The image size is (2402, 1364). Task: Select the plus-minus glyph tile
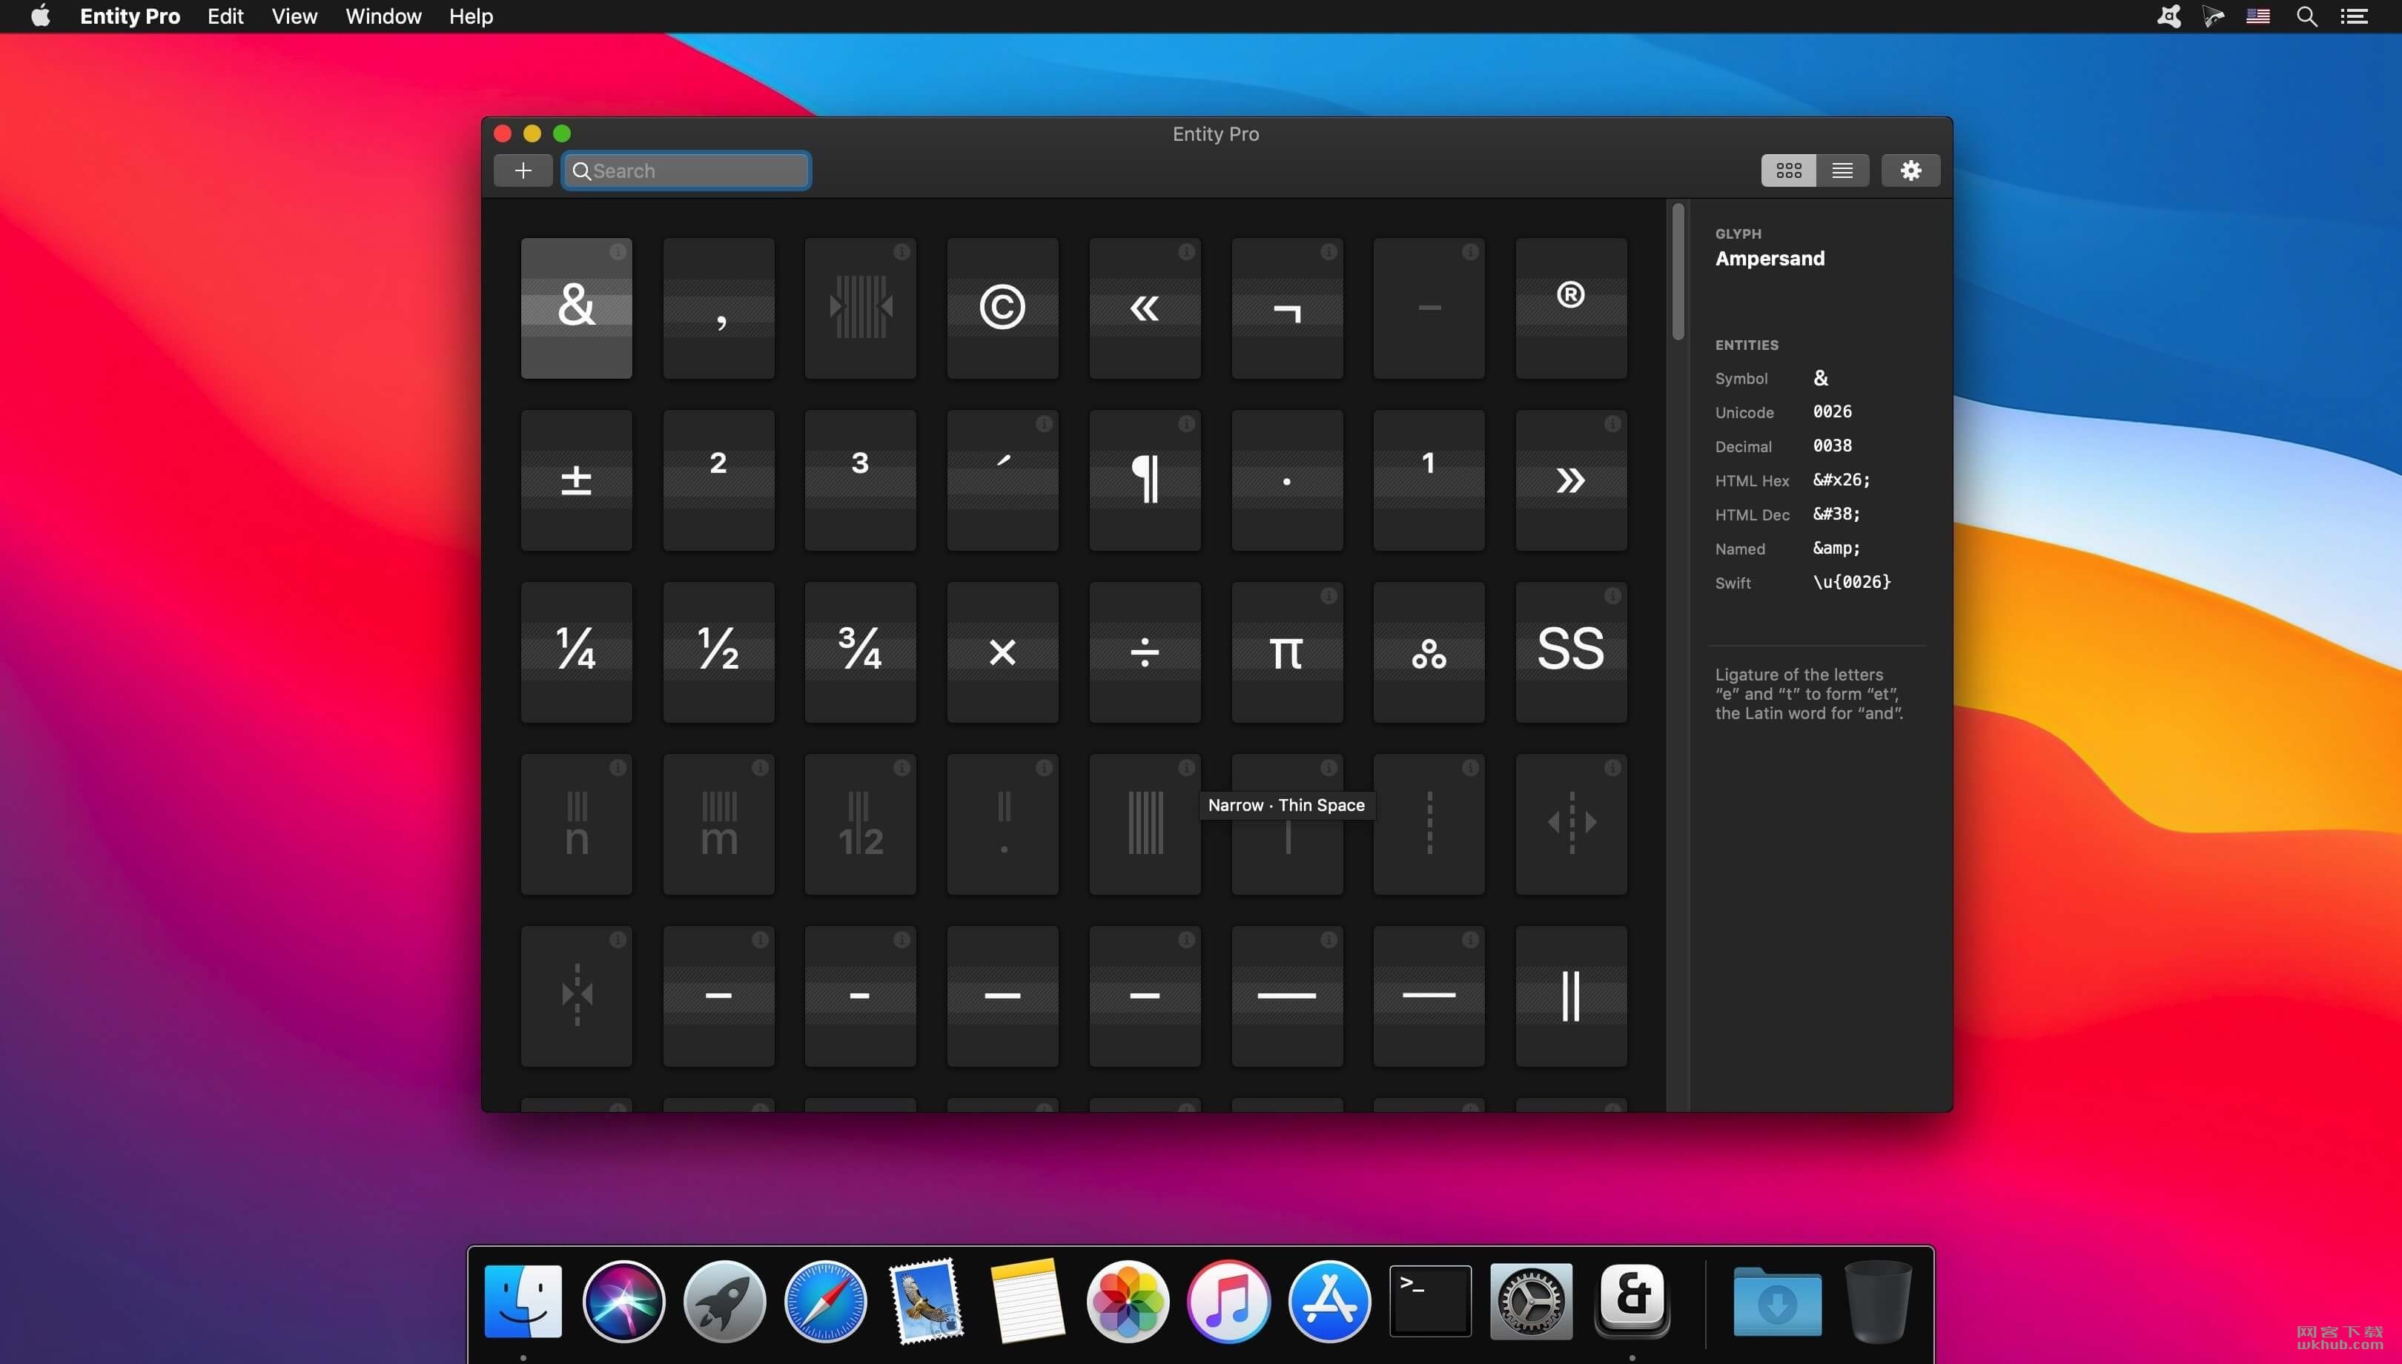point(576,480)
